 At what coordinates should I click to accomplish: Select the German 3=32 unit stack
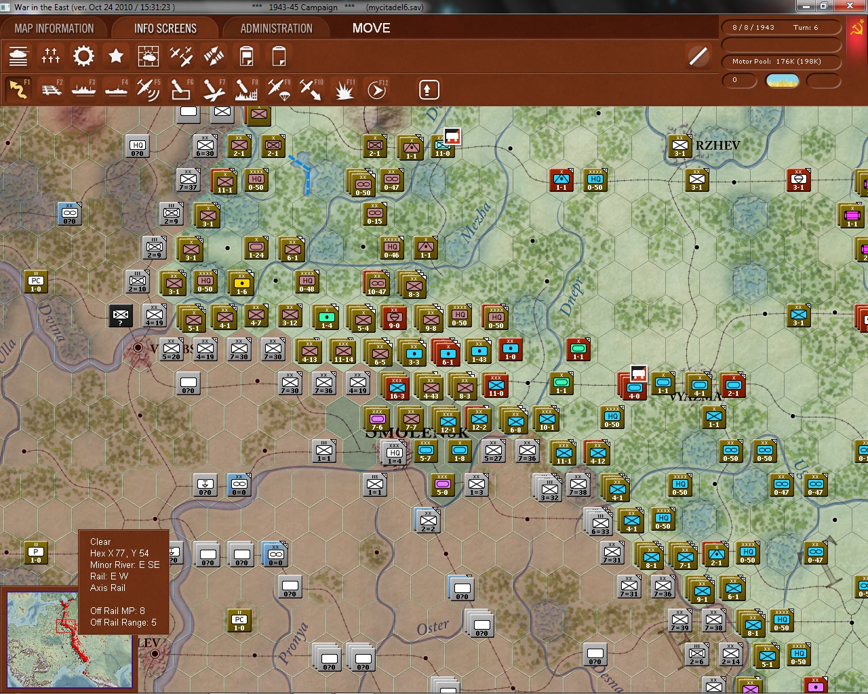tap(549, 488)
